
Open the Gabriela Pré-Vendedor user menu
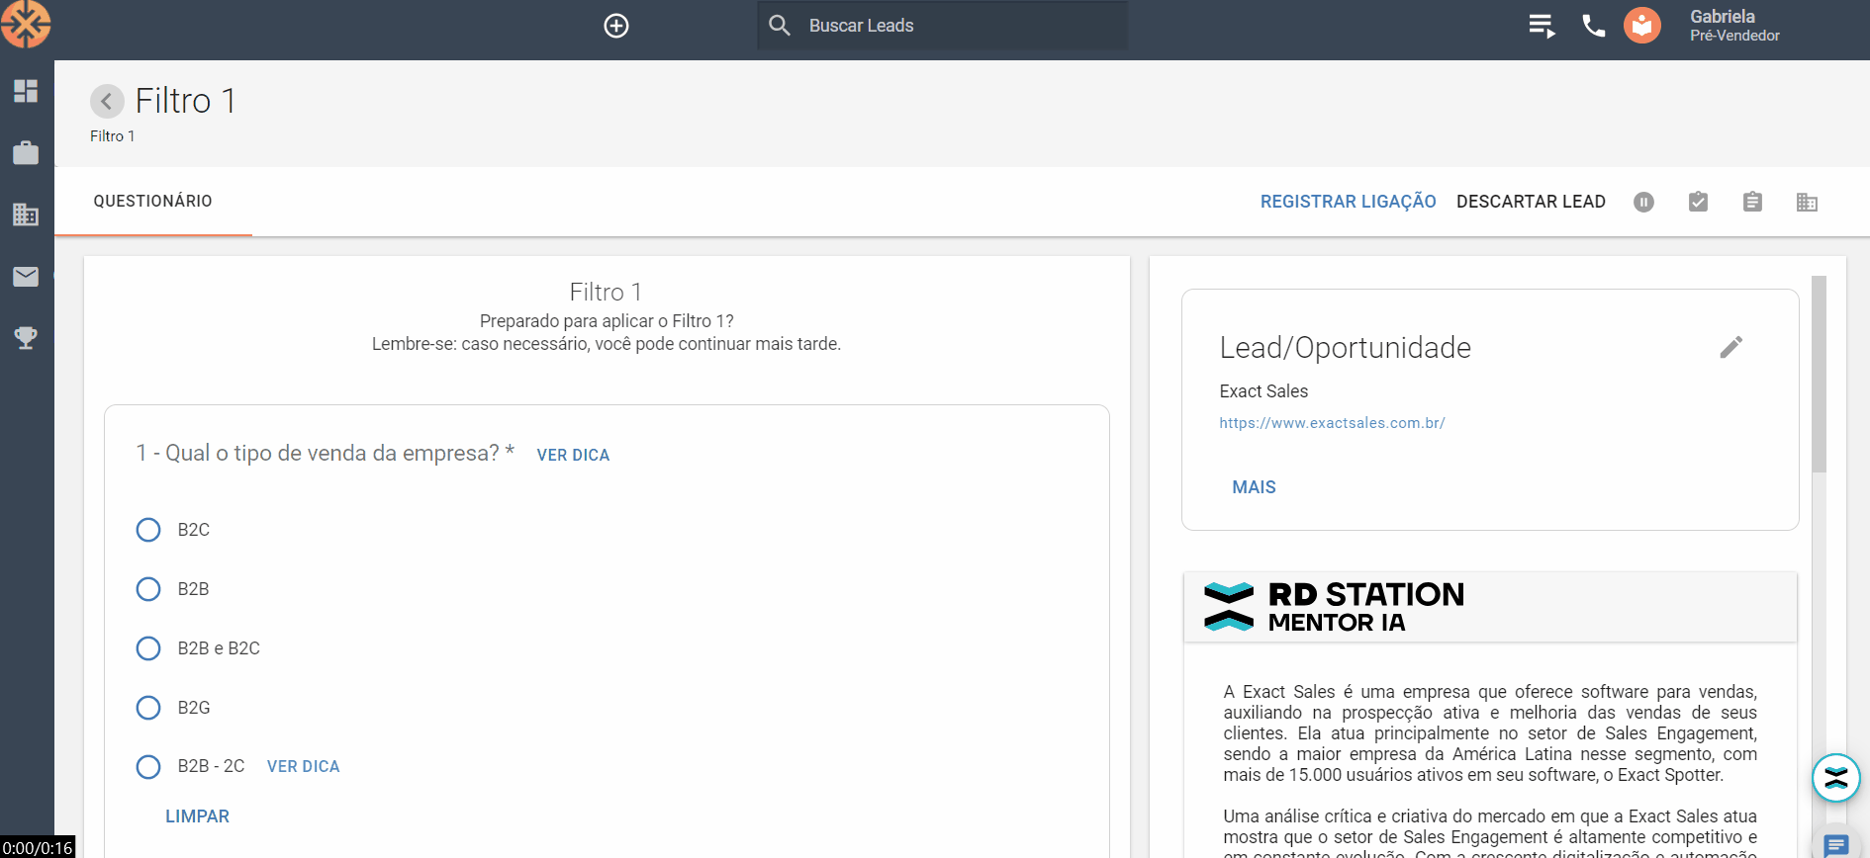point(1734,26)
